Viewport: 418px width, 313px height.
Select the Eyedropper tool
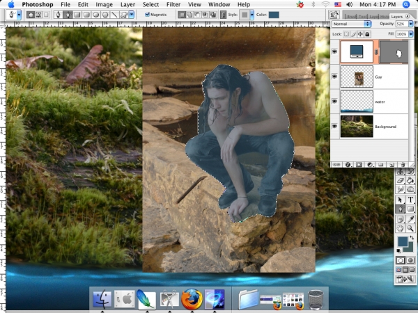410,219
